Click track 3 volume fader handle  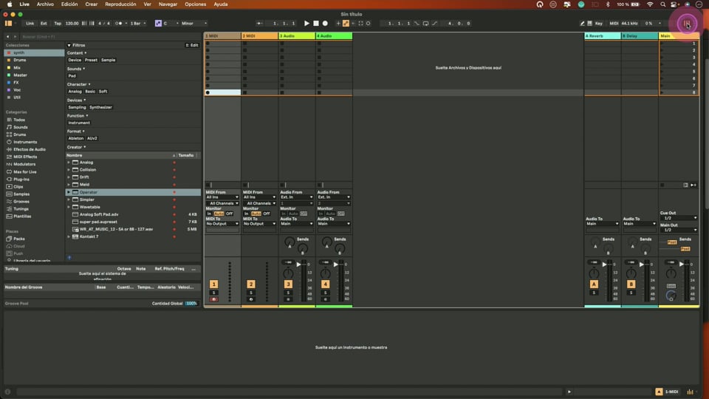point(298,265)
